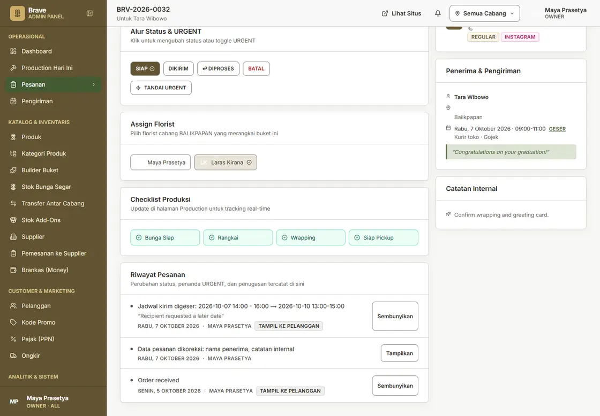Set order status to DIKIRIM
Viewport: 600px width, 416px height.
pyautogui.click(x=178, y=69)
